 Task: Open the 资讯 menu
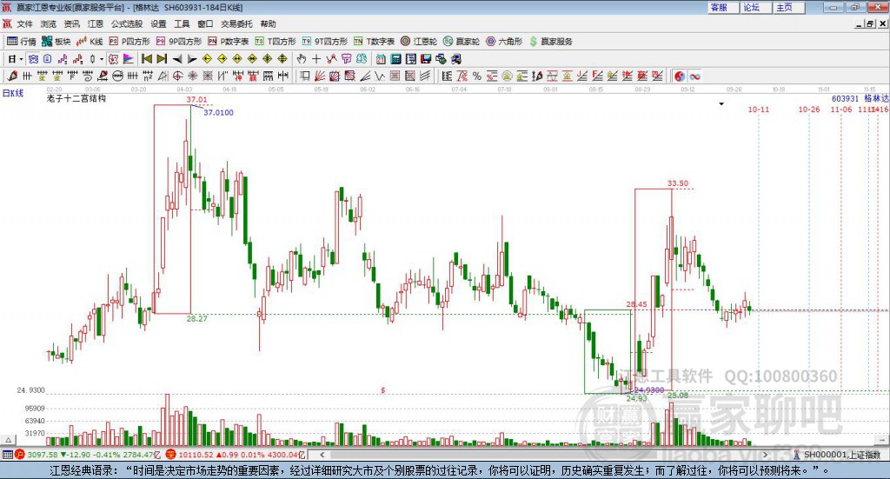point(71,23)
